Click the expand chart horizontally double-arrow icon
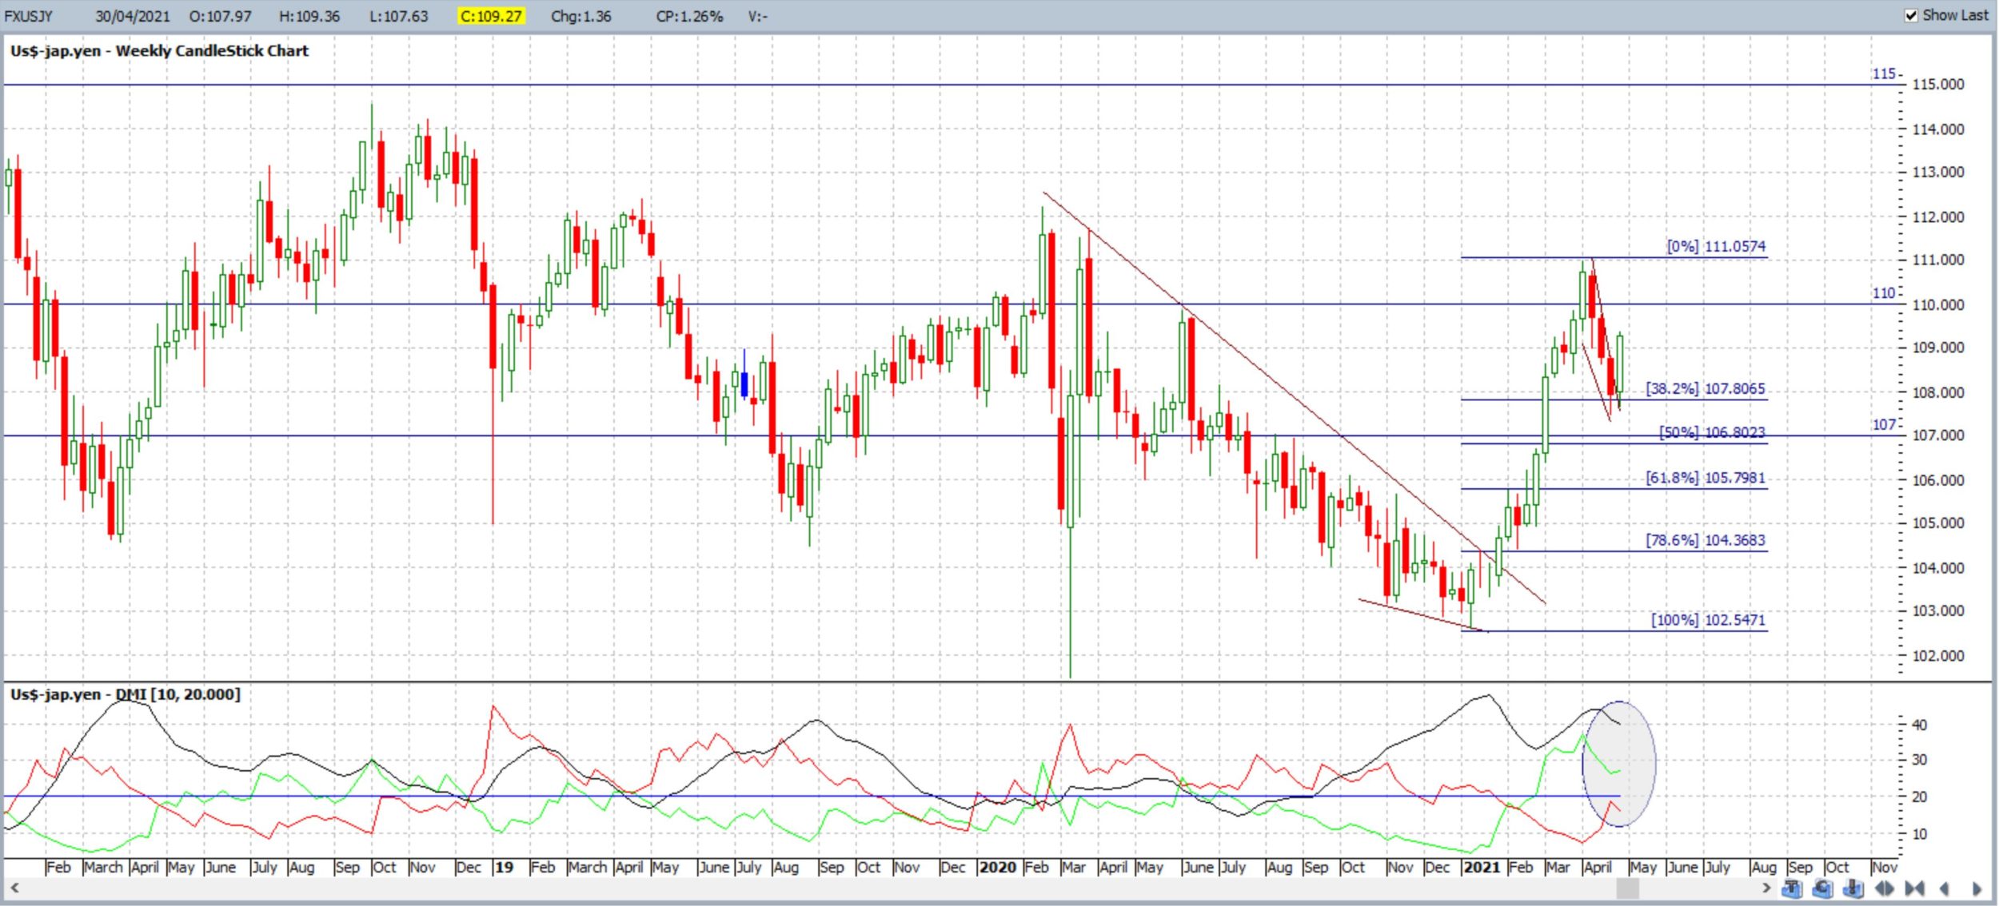The image size is (1999, 906). (1884, 888)
